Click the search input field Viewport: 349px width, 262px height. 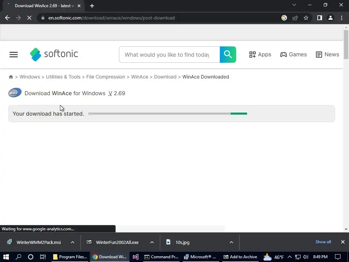click(169, 55)
